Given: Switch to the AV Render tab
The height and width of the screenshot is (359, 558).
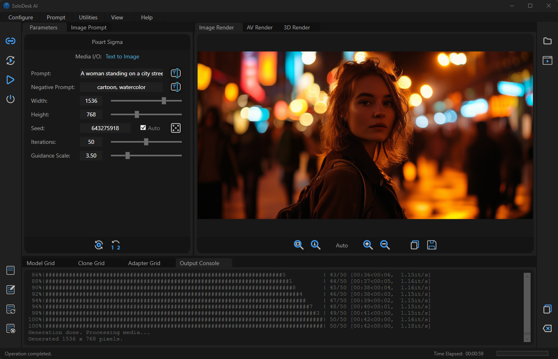Looking at the screenshot, I should 260,27.
